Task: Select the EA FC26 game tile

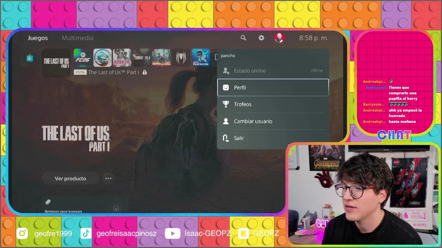Action: pyautogui.click(x=82, y=58)
